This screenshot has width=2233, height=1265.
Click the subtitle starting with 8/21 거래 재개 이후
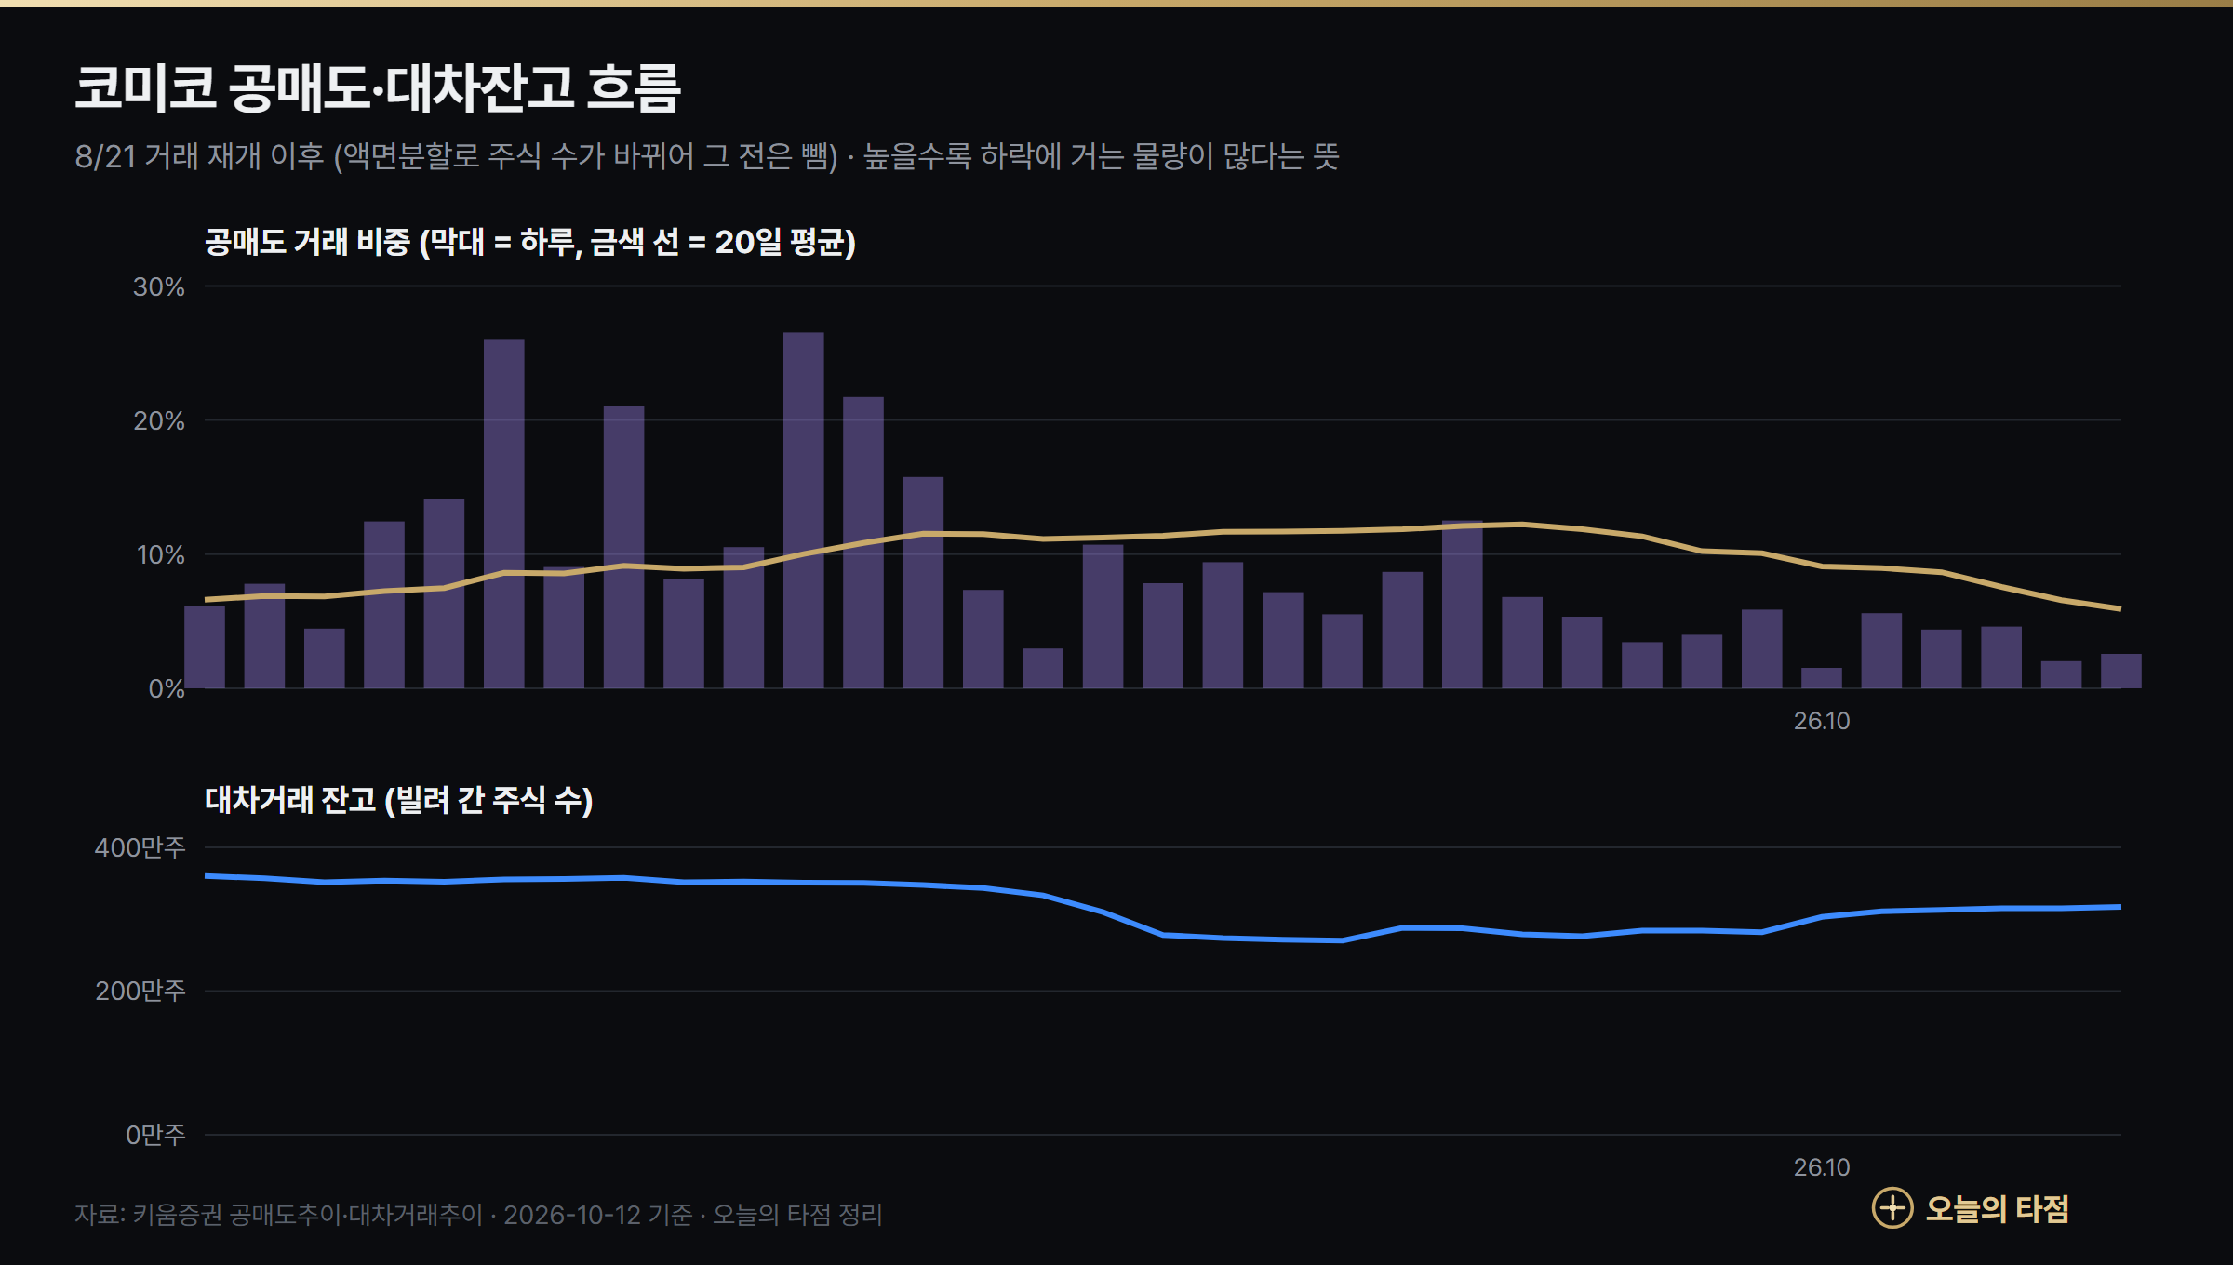pos(707,156)
